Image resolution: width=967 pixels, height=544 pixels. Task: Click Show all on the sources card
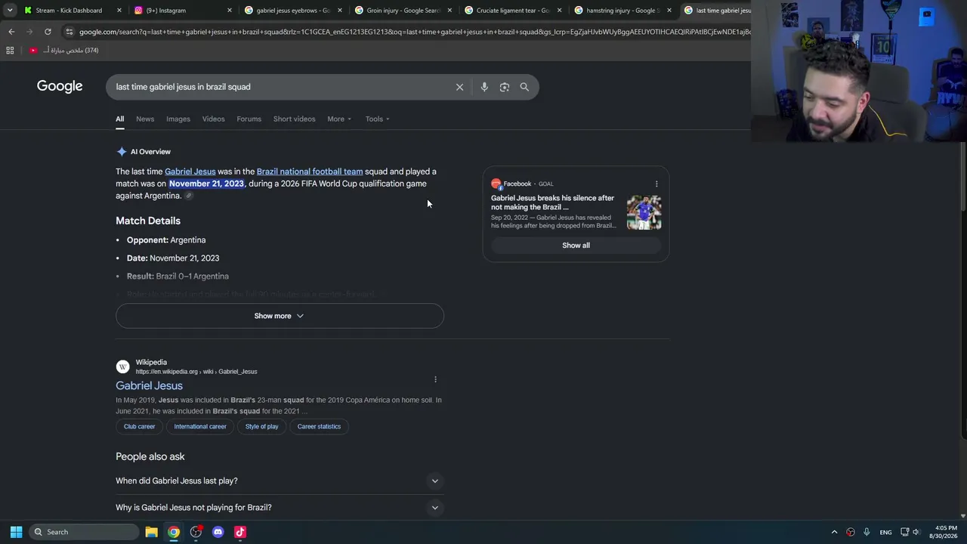(576, 246)
